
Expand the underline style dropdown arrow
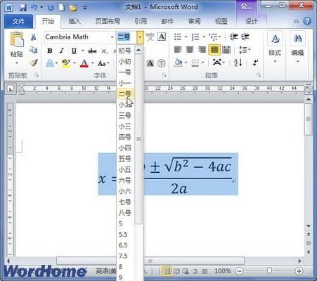83,51
